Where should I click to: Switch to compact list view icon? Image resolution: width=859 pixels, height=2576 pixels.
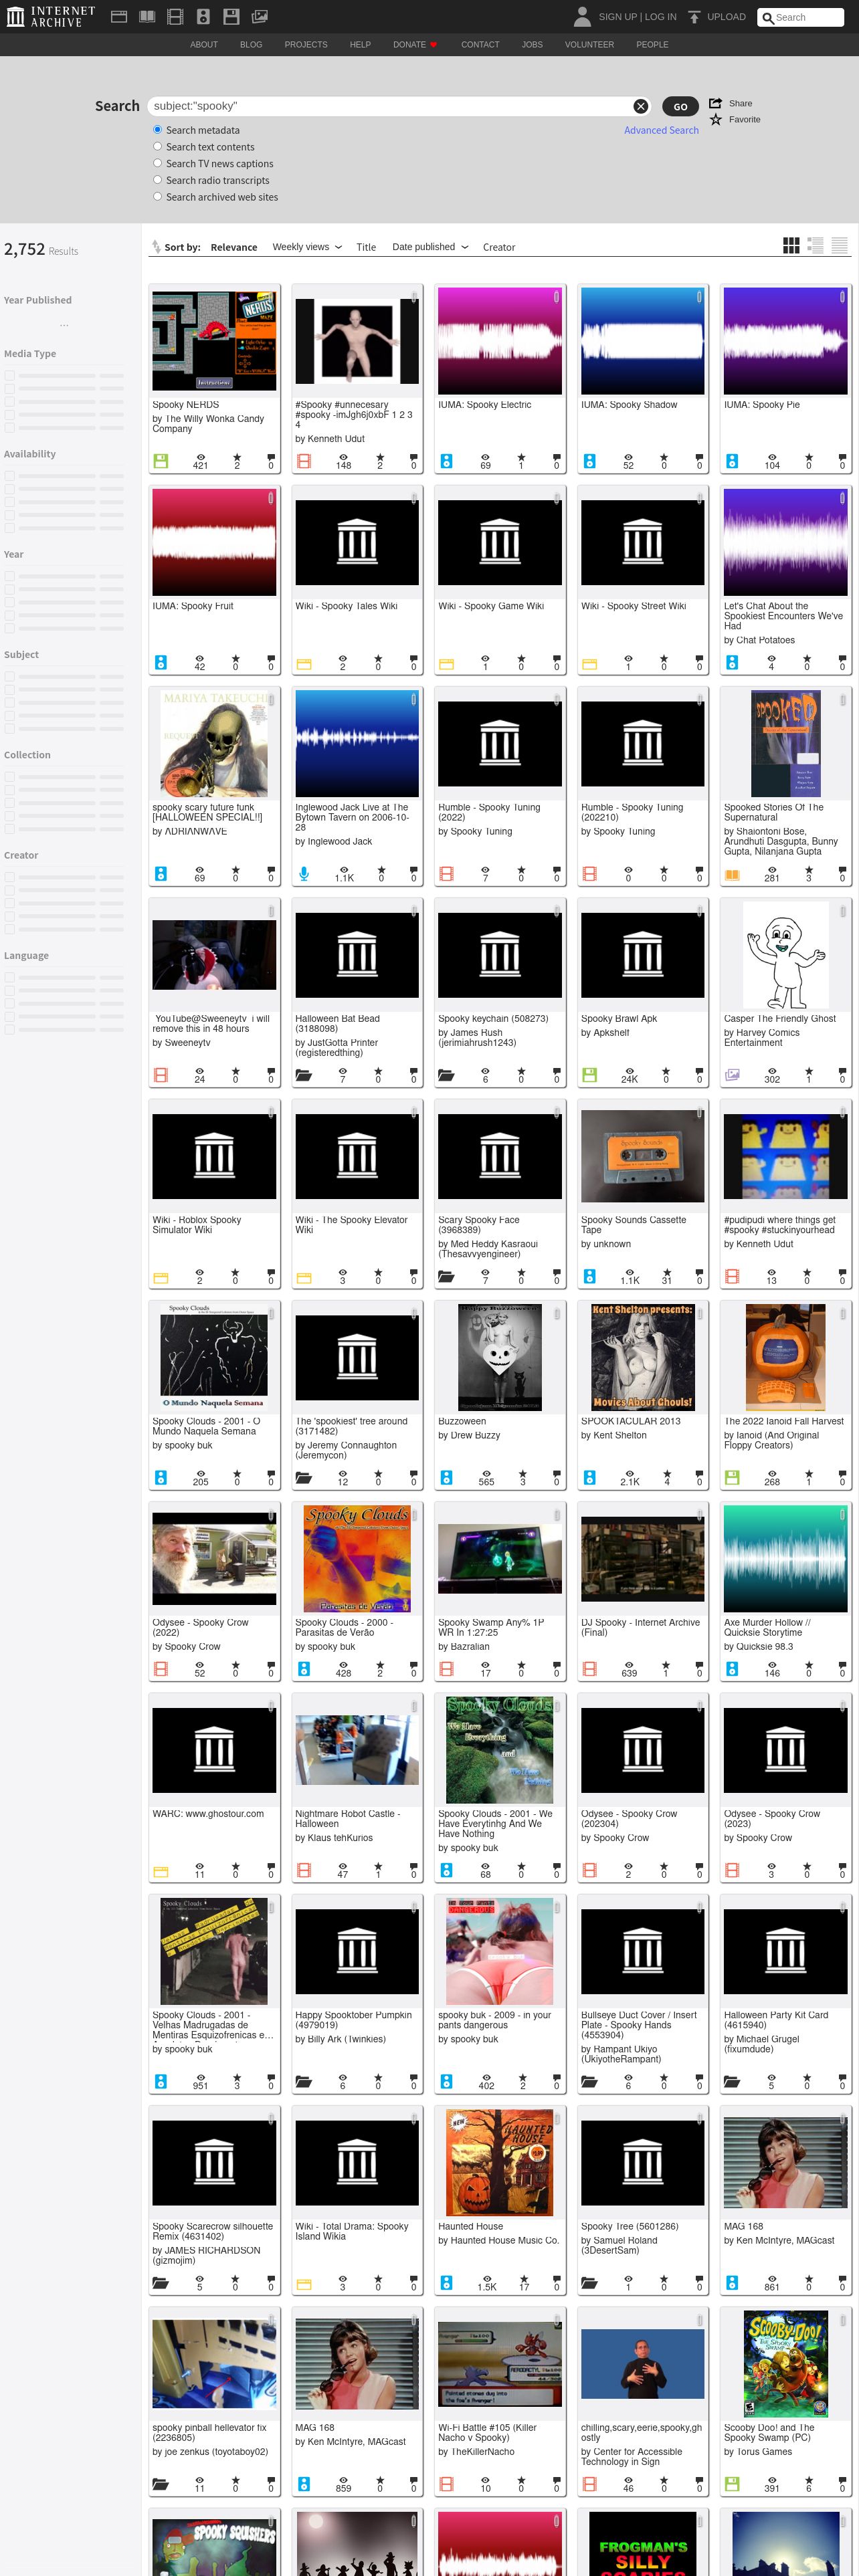point(840,245)
